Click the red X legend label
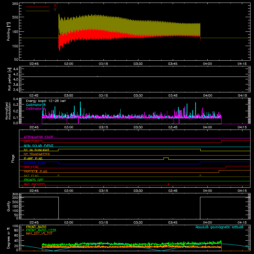This screenshot has height=254, width=254. coord(55,6)
